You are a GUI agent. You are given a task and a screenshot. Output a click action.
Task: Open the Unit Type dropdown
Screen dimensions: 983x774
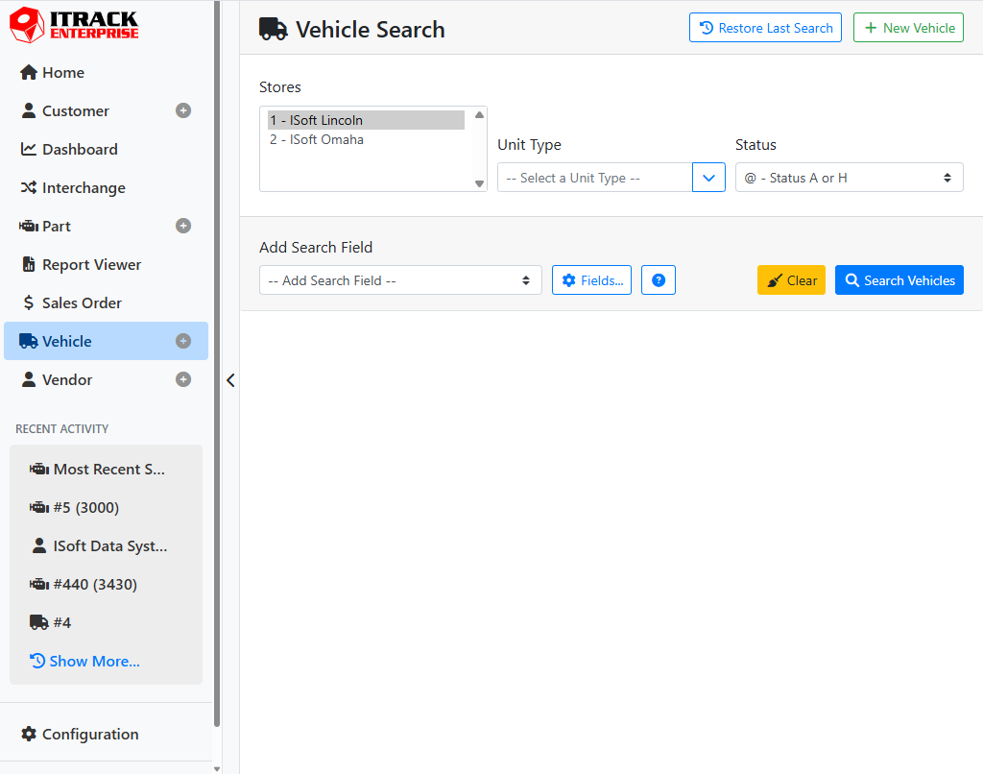(611, 177)
